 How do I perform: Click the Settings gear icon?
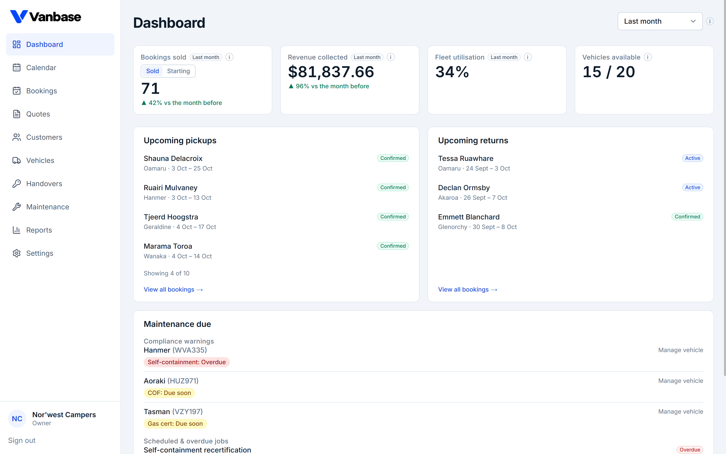pos(16,253)
